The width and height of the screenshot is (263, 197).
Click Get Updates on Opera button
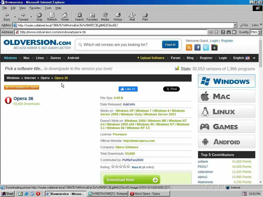click(x=22, y=87)
